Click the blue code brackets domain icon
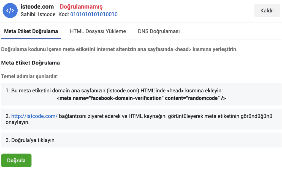The image size is (282, 169). [x=10, y=11]
